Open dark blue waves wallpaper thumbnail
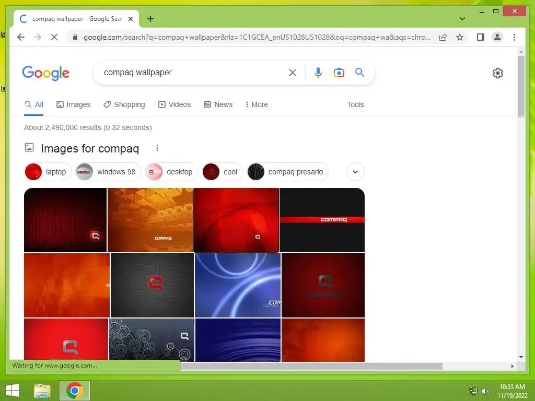This screenshot has width=535, height=401. pos(238,340)
